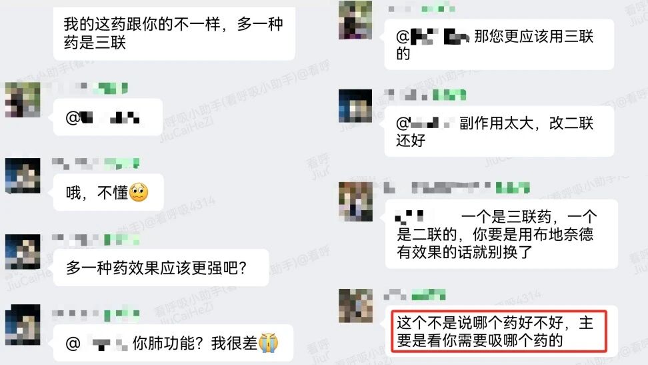Tap avatar next to "副作用太大，改二联还好"

pos(355,106)
